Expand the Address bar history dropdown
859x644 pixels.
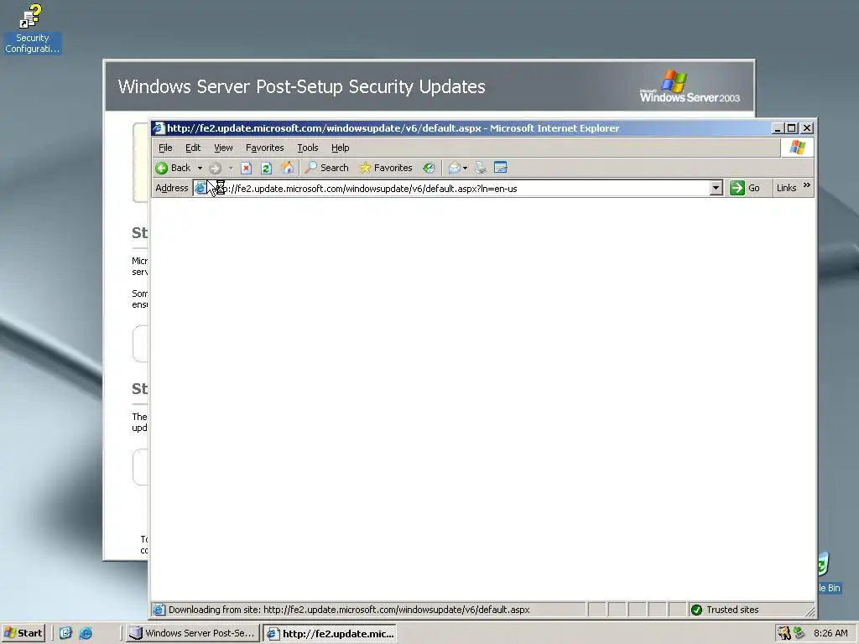pyautogui.click(x=716, y=189)
